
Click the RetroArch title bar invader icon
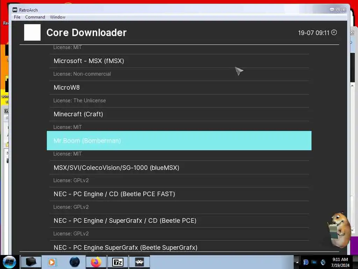(x=15, y=10)
